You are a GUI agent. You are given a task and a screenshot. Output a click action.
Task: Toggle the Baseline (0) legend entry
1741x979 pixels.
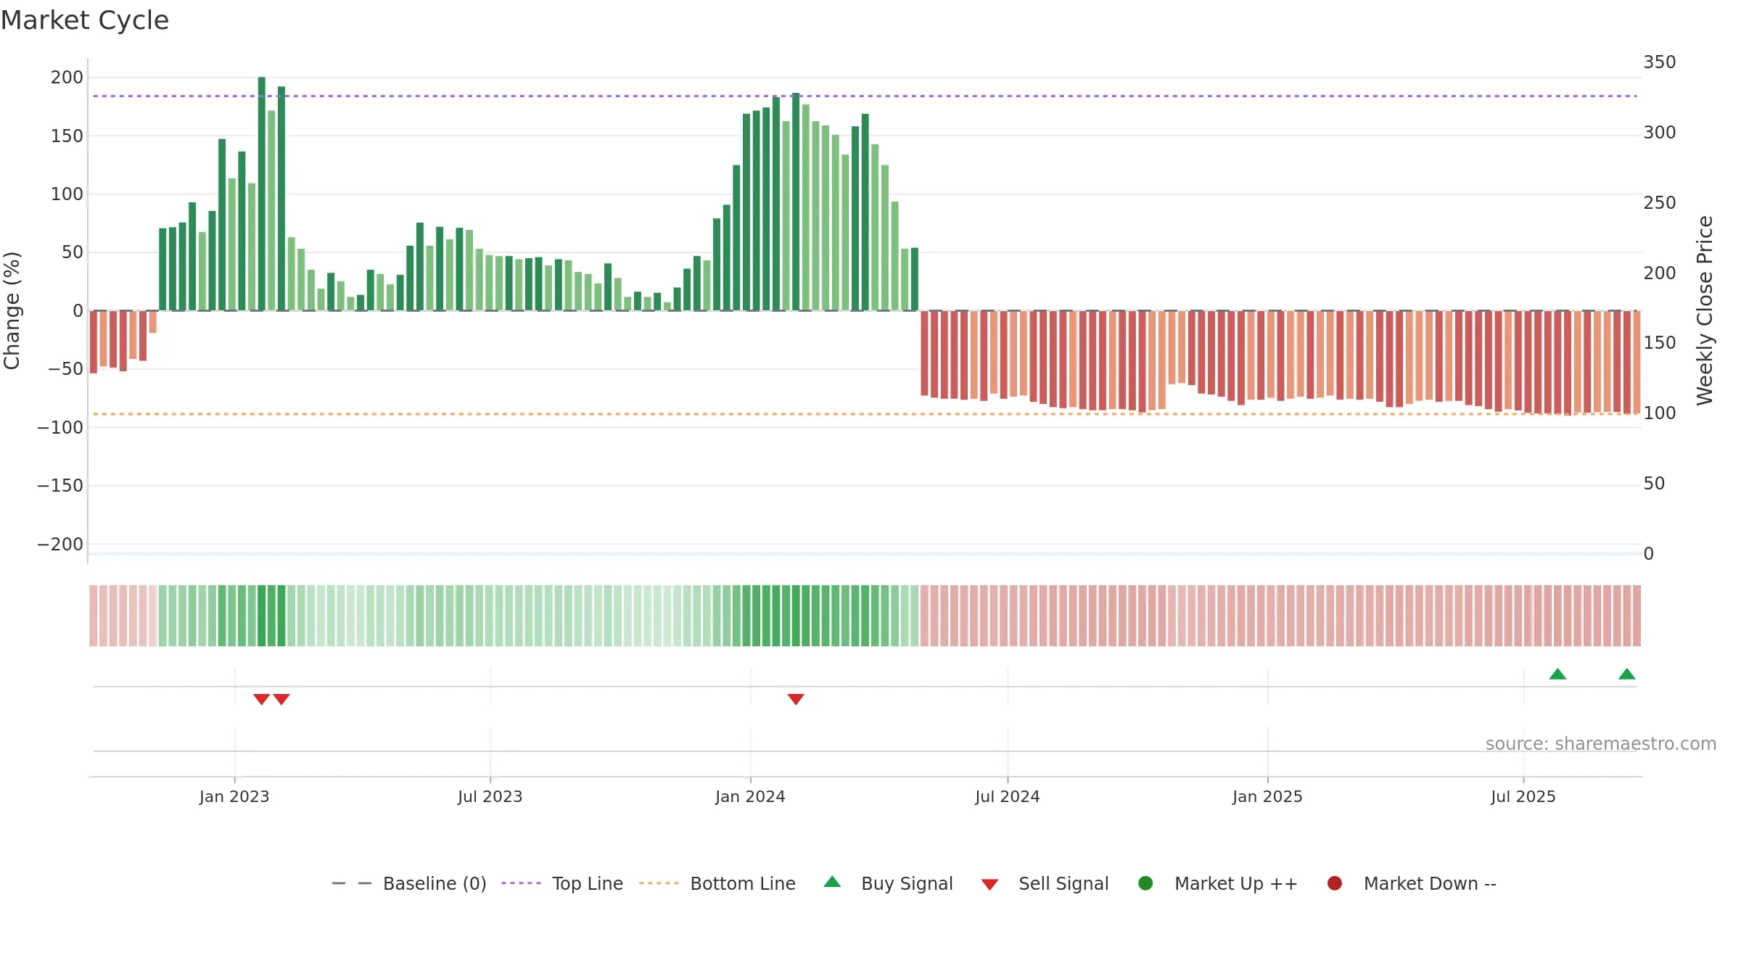pos(408,883)
